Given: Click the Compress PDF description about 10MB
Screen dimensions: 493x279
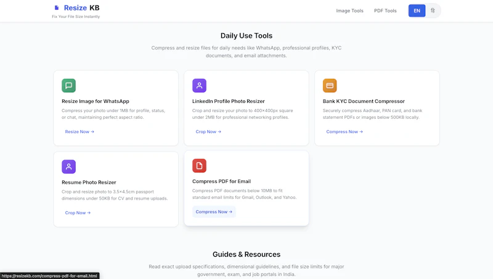Looking at the screenshot, I should [x=244, y=194].
